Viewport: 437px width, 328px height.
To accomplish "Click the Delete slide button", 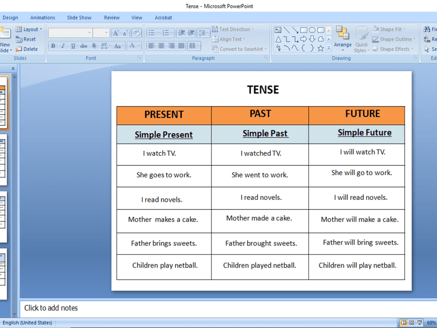I will 27,49.
